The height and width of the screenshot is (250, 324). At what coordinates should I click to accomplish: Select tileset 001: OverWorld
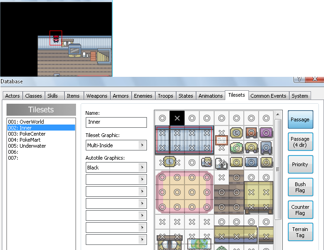pos(41,122)
